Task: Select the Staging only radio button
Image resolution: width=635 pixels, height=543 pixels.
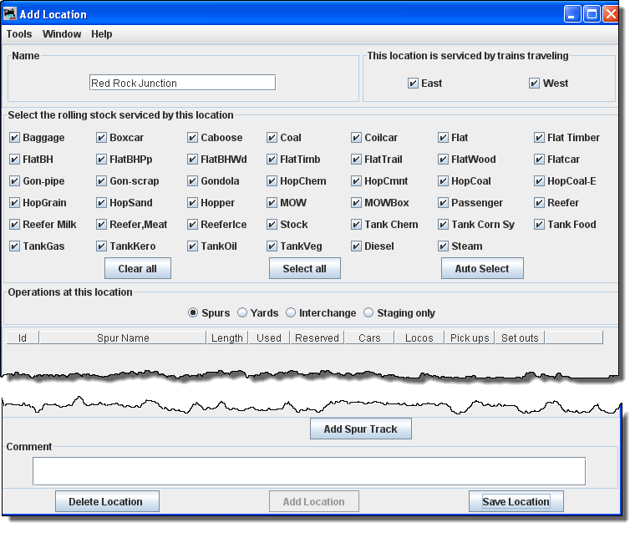Action: click(369, 313)
